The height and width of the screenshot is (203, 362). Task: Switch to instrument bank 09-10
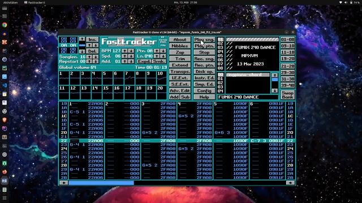click(x=288, y=46)
